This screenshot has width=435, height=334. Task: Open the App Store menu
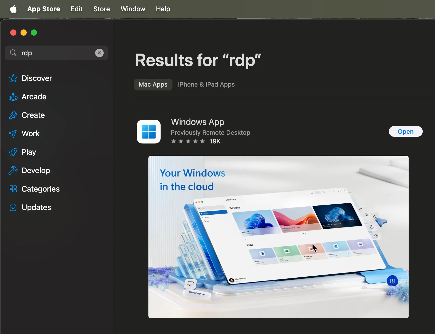point(44,9)
